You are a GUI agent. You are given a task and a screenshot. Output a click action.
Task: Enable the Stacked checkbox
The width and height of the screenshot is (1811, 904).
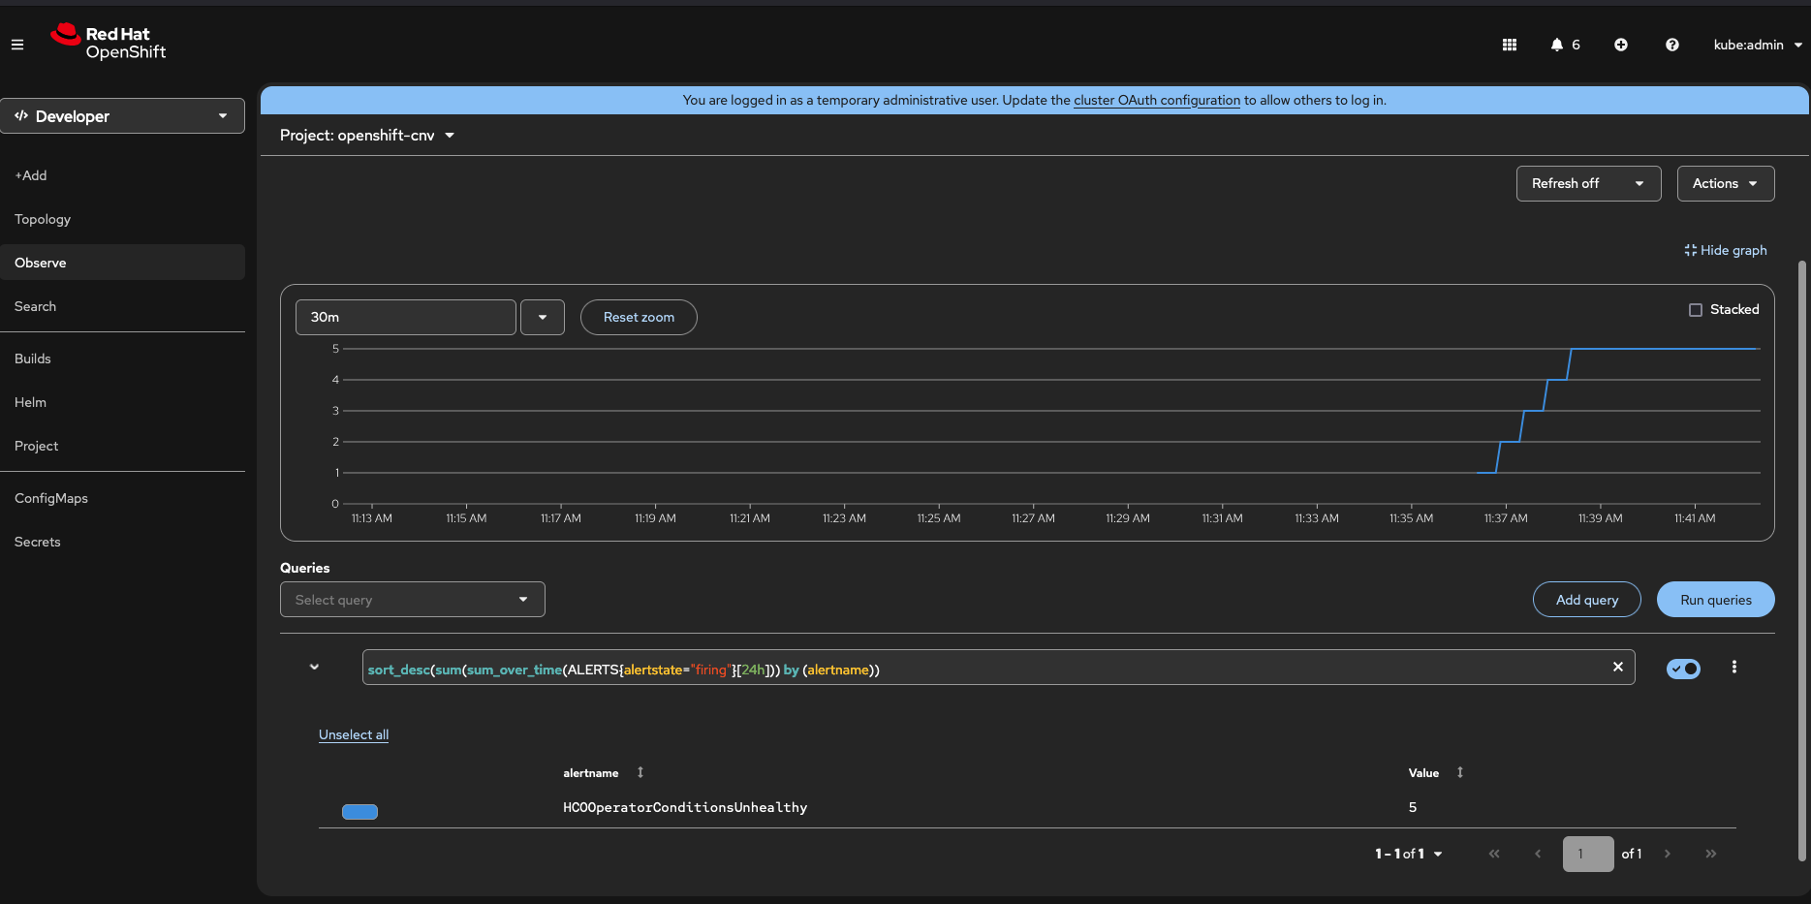pos(1695,310)
